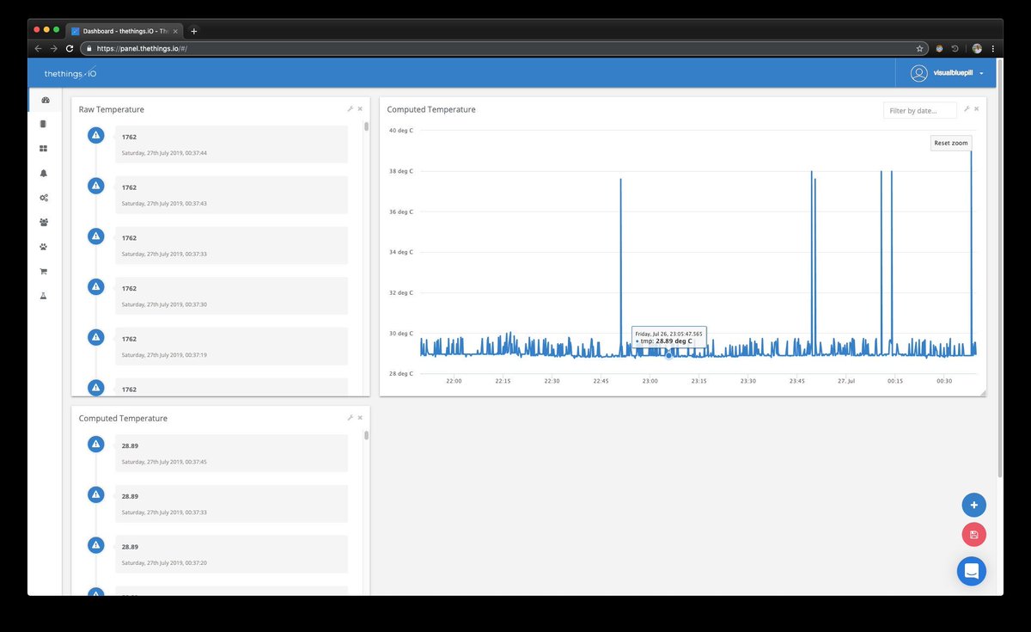This screenshot has width=1031, height=632.
Task: Click the red save dashboard floating button
Action: pyautogui.click(x=973, y=535)
